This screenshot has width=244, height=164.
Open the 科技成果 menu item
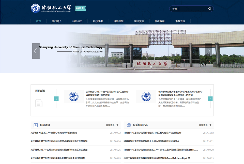tap(98, 21)
